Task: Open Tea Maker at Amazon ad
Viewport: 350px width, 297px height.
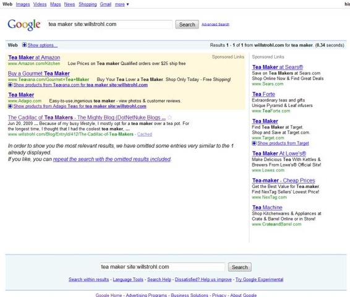Action: (x=34, y=58)
